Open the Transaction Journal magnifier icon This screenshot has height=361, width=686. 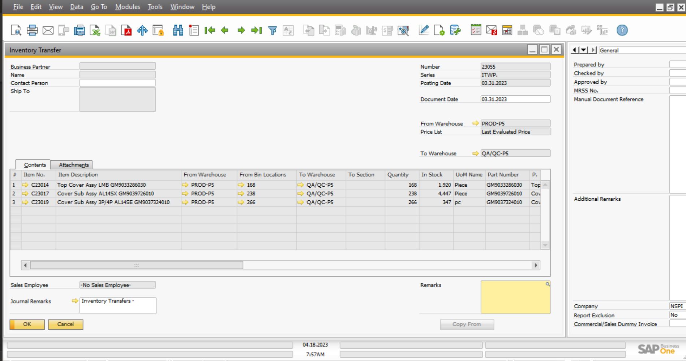(x=403, y=30)
